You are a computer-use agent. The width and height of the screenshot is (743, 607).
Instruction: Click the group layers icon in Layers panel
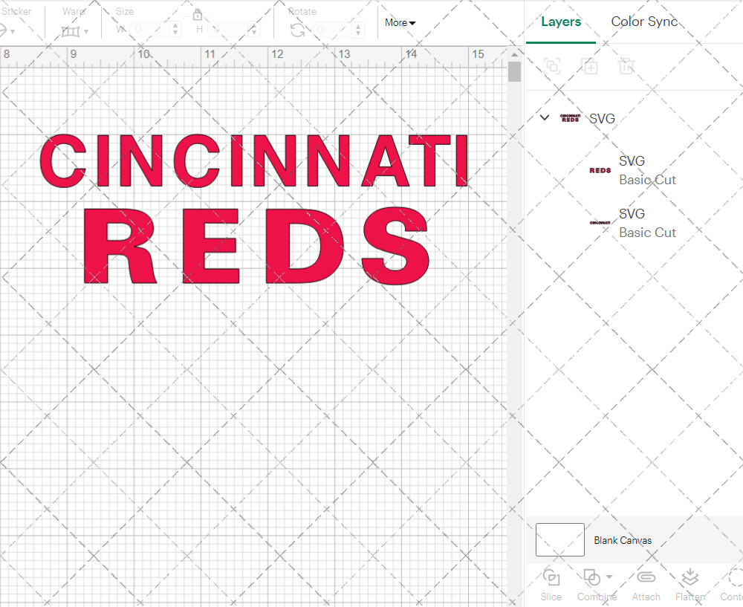(x=552, y=66)
